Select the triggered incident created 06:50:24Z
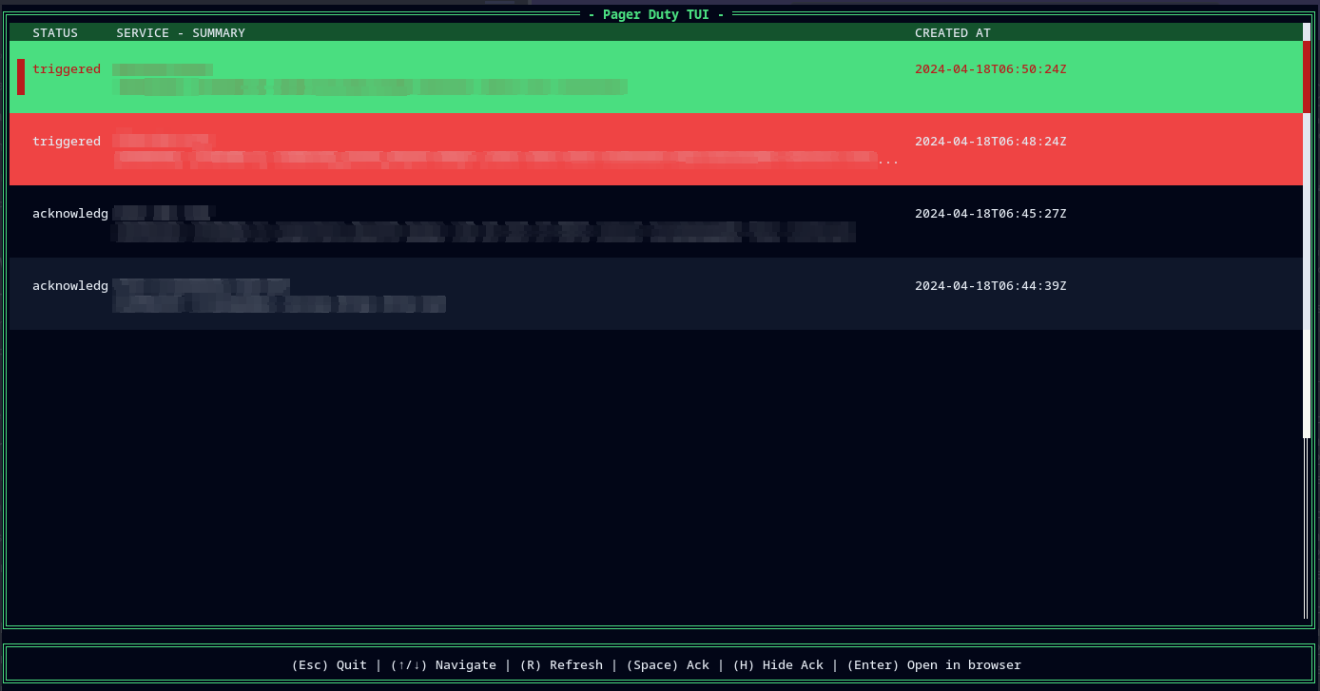Viewport: 1320px width, 691px height. (x=656, y=77)
